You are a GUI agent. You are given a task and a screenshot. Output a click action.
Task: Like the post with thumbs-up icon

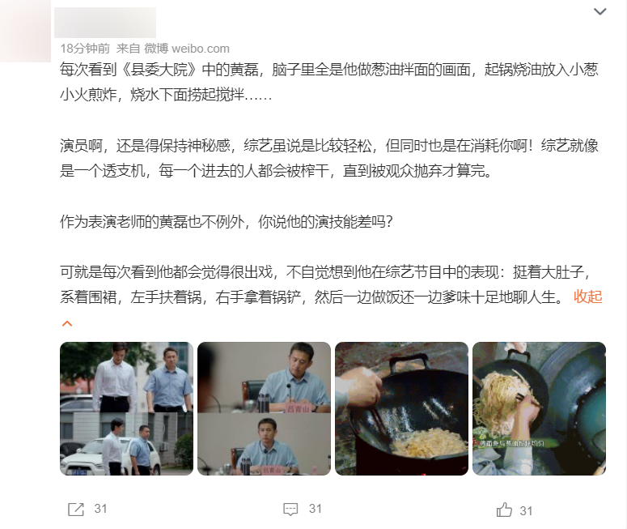pos(504,510)
